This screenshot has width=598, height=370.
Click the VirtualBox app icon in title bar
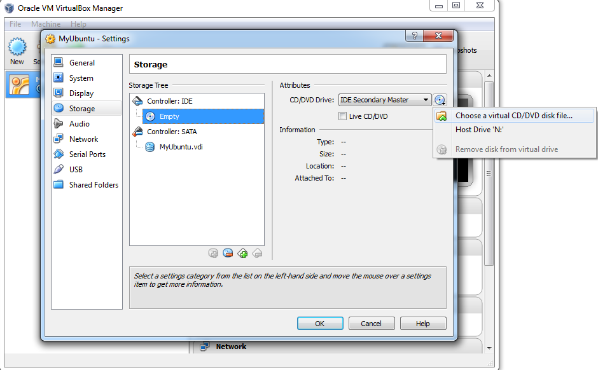pyautogui.click(x=9, y=8)
